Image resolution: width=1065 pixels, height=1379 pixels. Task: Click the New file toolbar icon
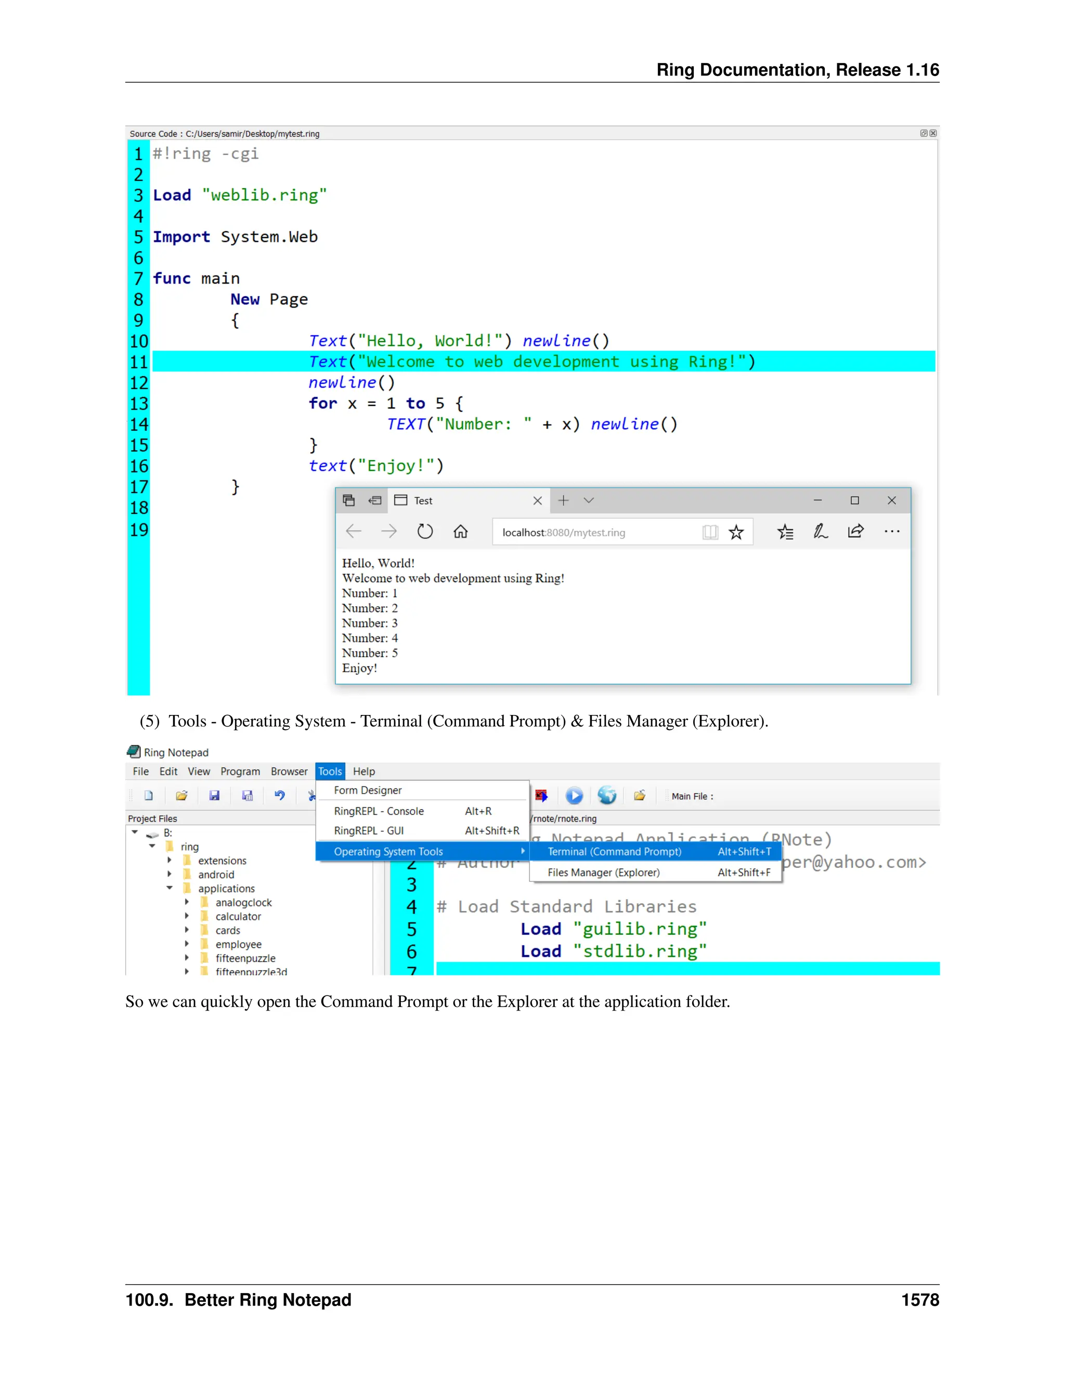[149, 796]
